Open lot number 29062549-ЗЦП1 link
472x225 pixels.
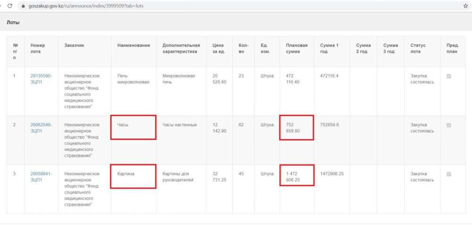pyautogui.click(x=41, y=128)
